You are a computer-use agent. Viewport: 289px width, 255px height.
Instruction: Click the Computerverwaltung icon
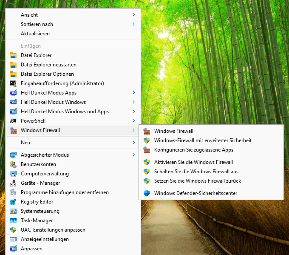[x=13, y=174]
